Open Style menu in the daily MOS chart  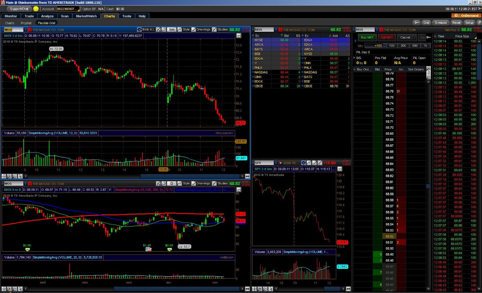(183, 183)
